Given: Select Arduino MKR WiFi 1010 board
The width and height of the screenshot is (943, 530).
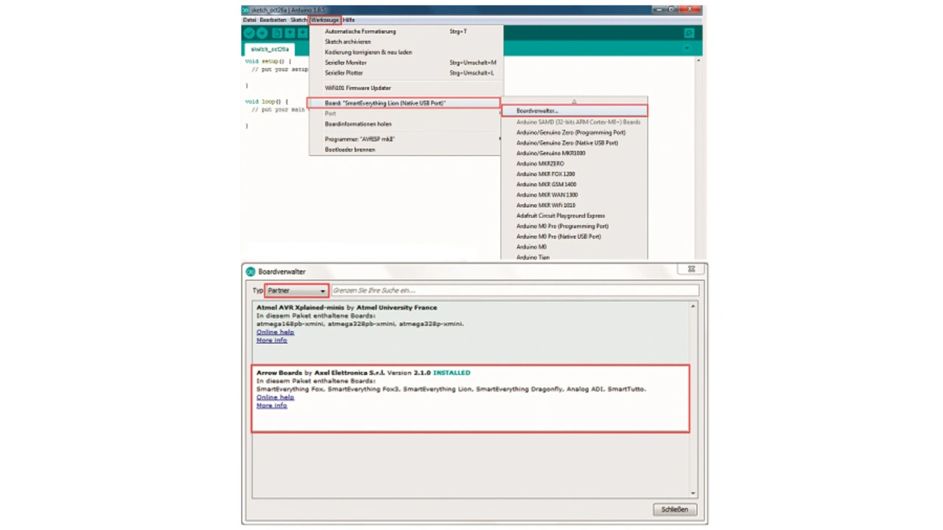Looking at the screenshot, I should coord(545,205).
